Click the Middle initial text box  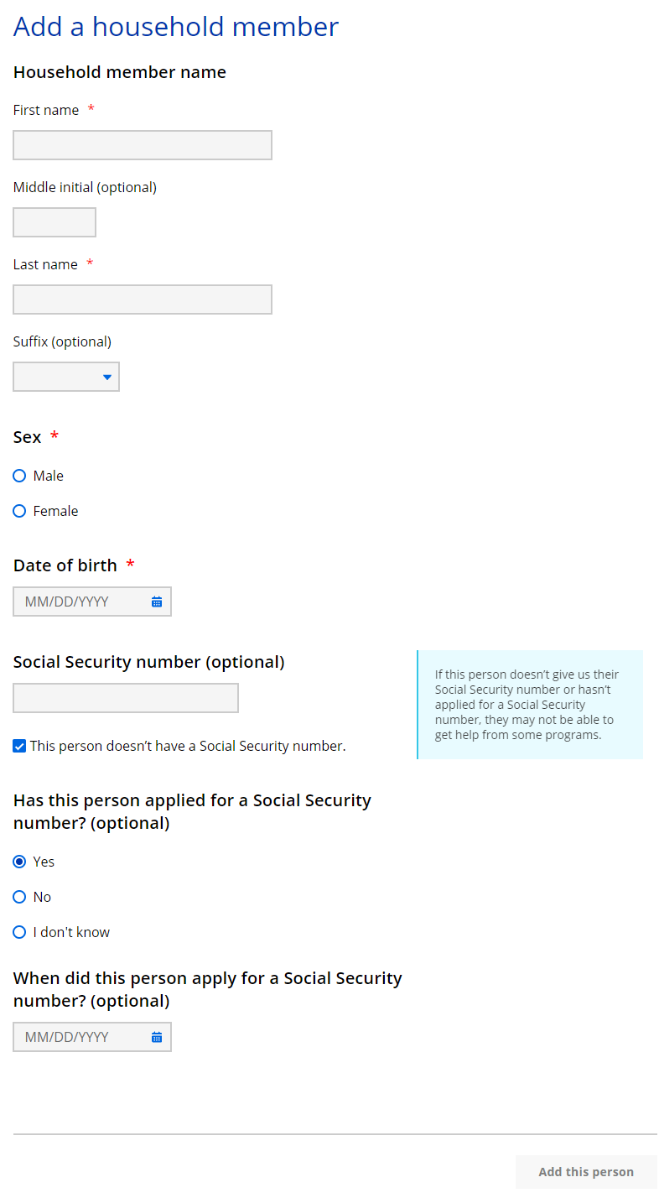[x=54, y=222]
